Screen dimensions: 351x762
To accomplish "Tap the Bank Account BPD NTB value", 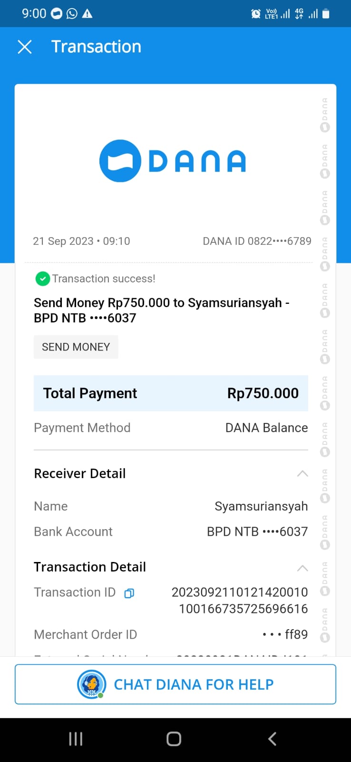I will 257,531.
